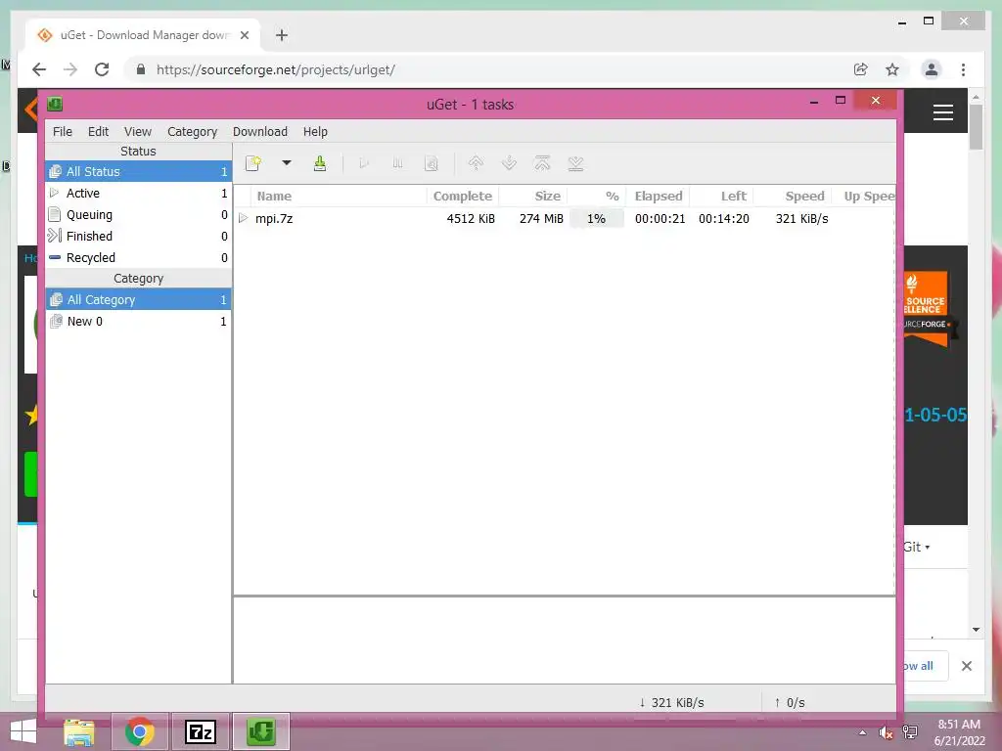Open the Help menu in uGet
Viewport: 1002px width, 751px height.
pyautogui.click(x=315, y=132)
